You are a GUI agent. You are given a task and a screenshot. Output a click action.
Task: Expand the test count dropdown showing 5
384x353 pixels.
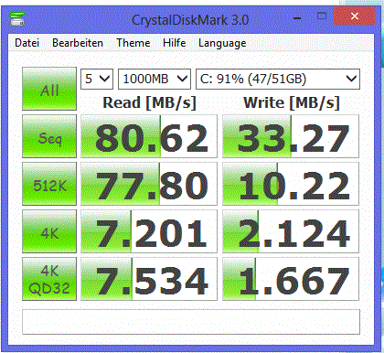pos(97,80)
